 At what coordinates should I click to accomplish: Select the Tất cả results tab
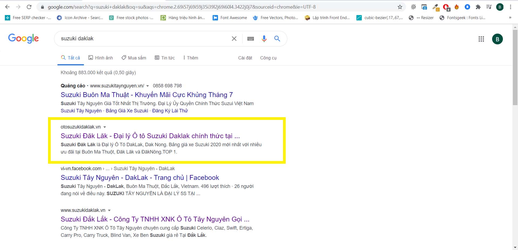coord(71,58)
